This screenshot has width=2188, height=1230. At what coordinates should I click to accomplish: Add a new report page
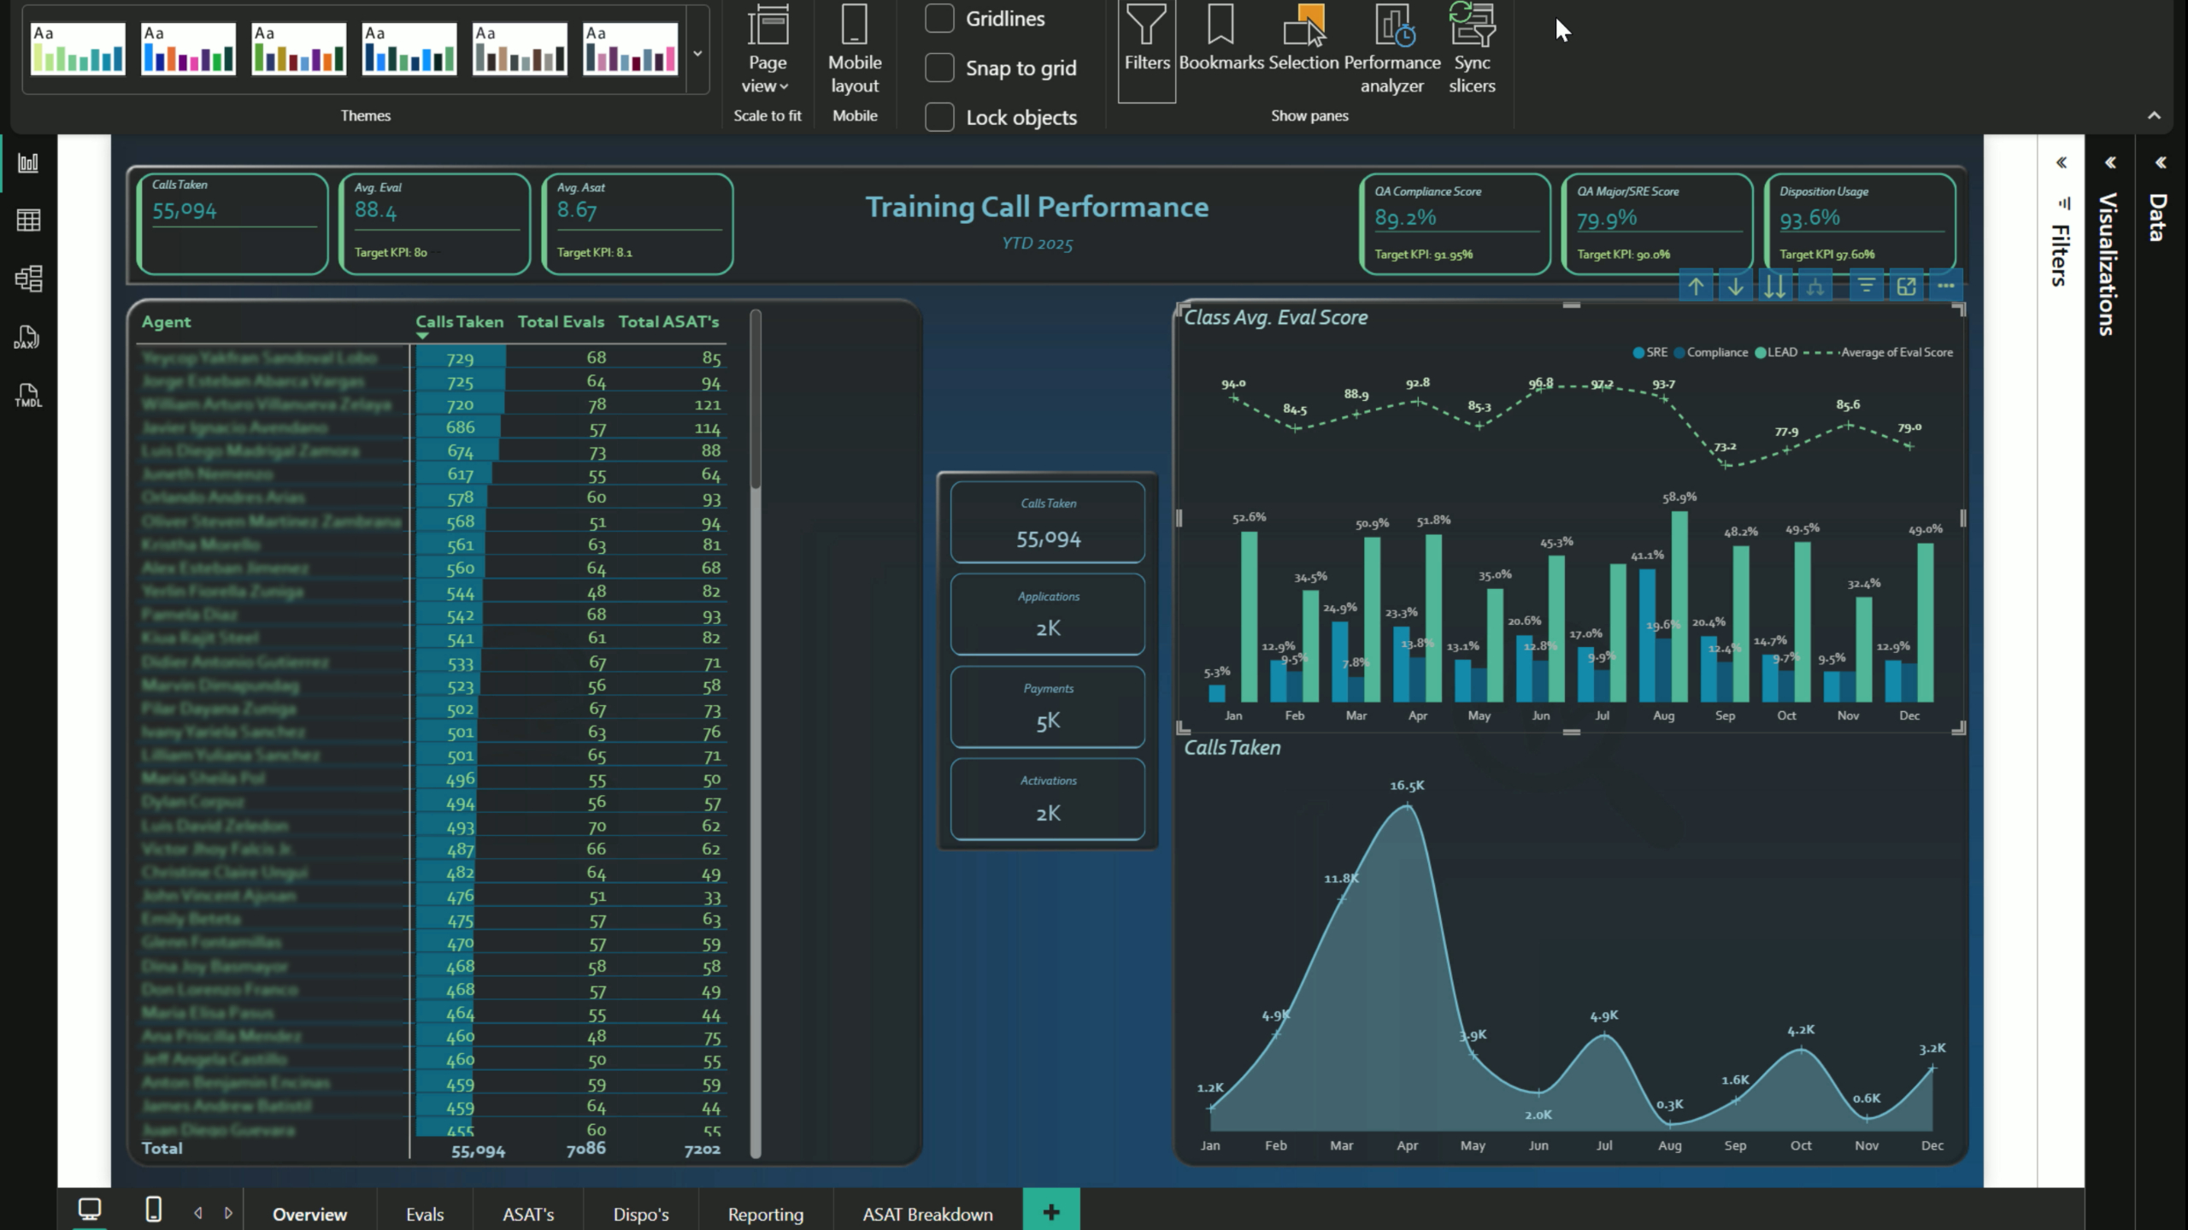coord(1051,1211)
